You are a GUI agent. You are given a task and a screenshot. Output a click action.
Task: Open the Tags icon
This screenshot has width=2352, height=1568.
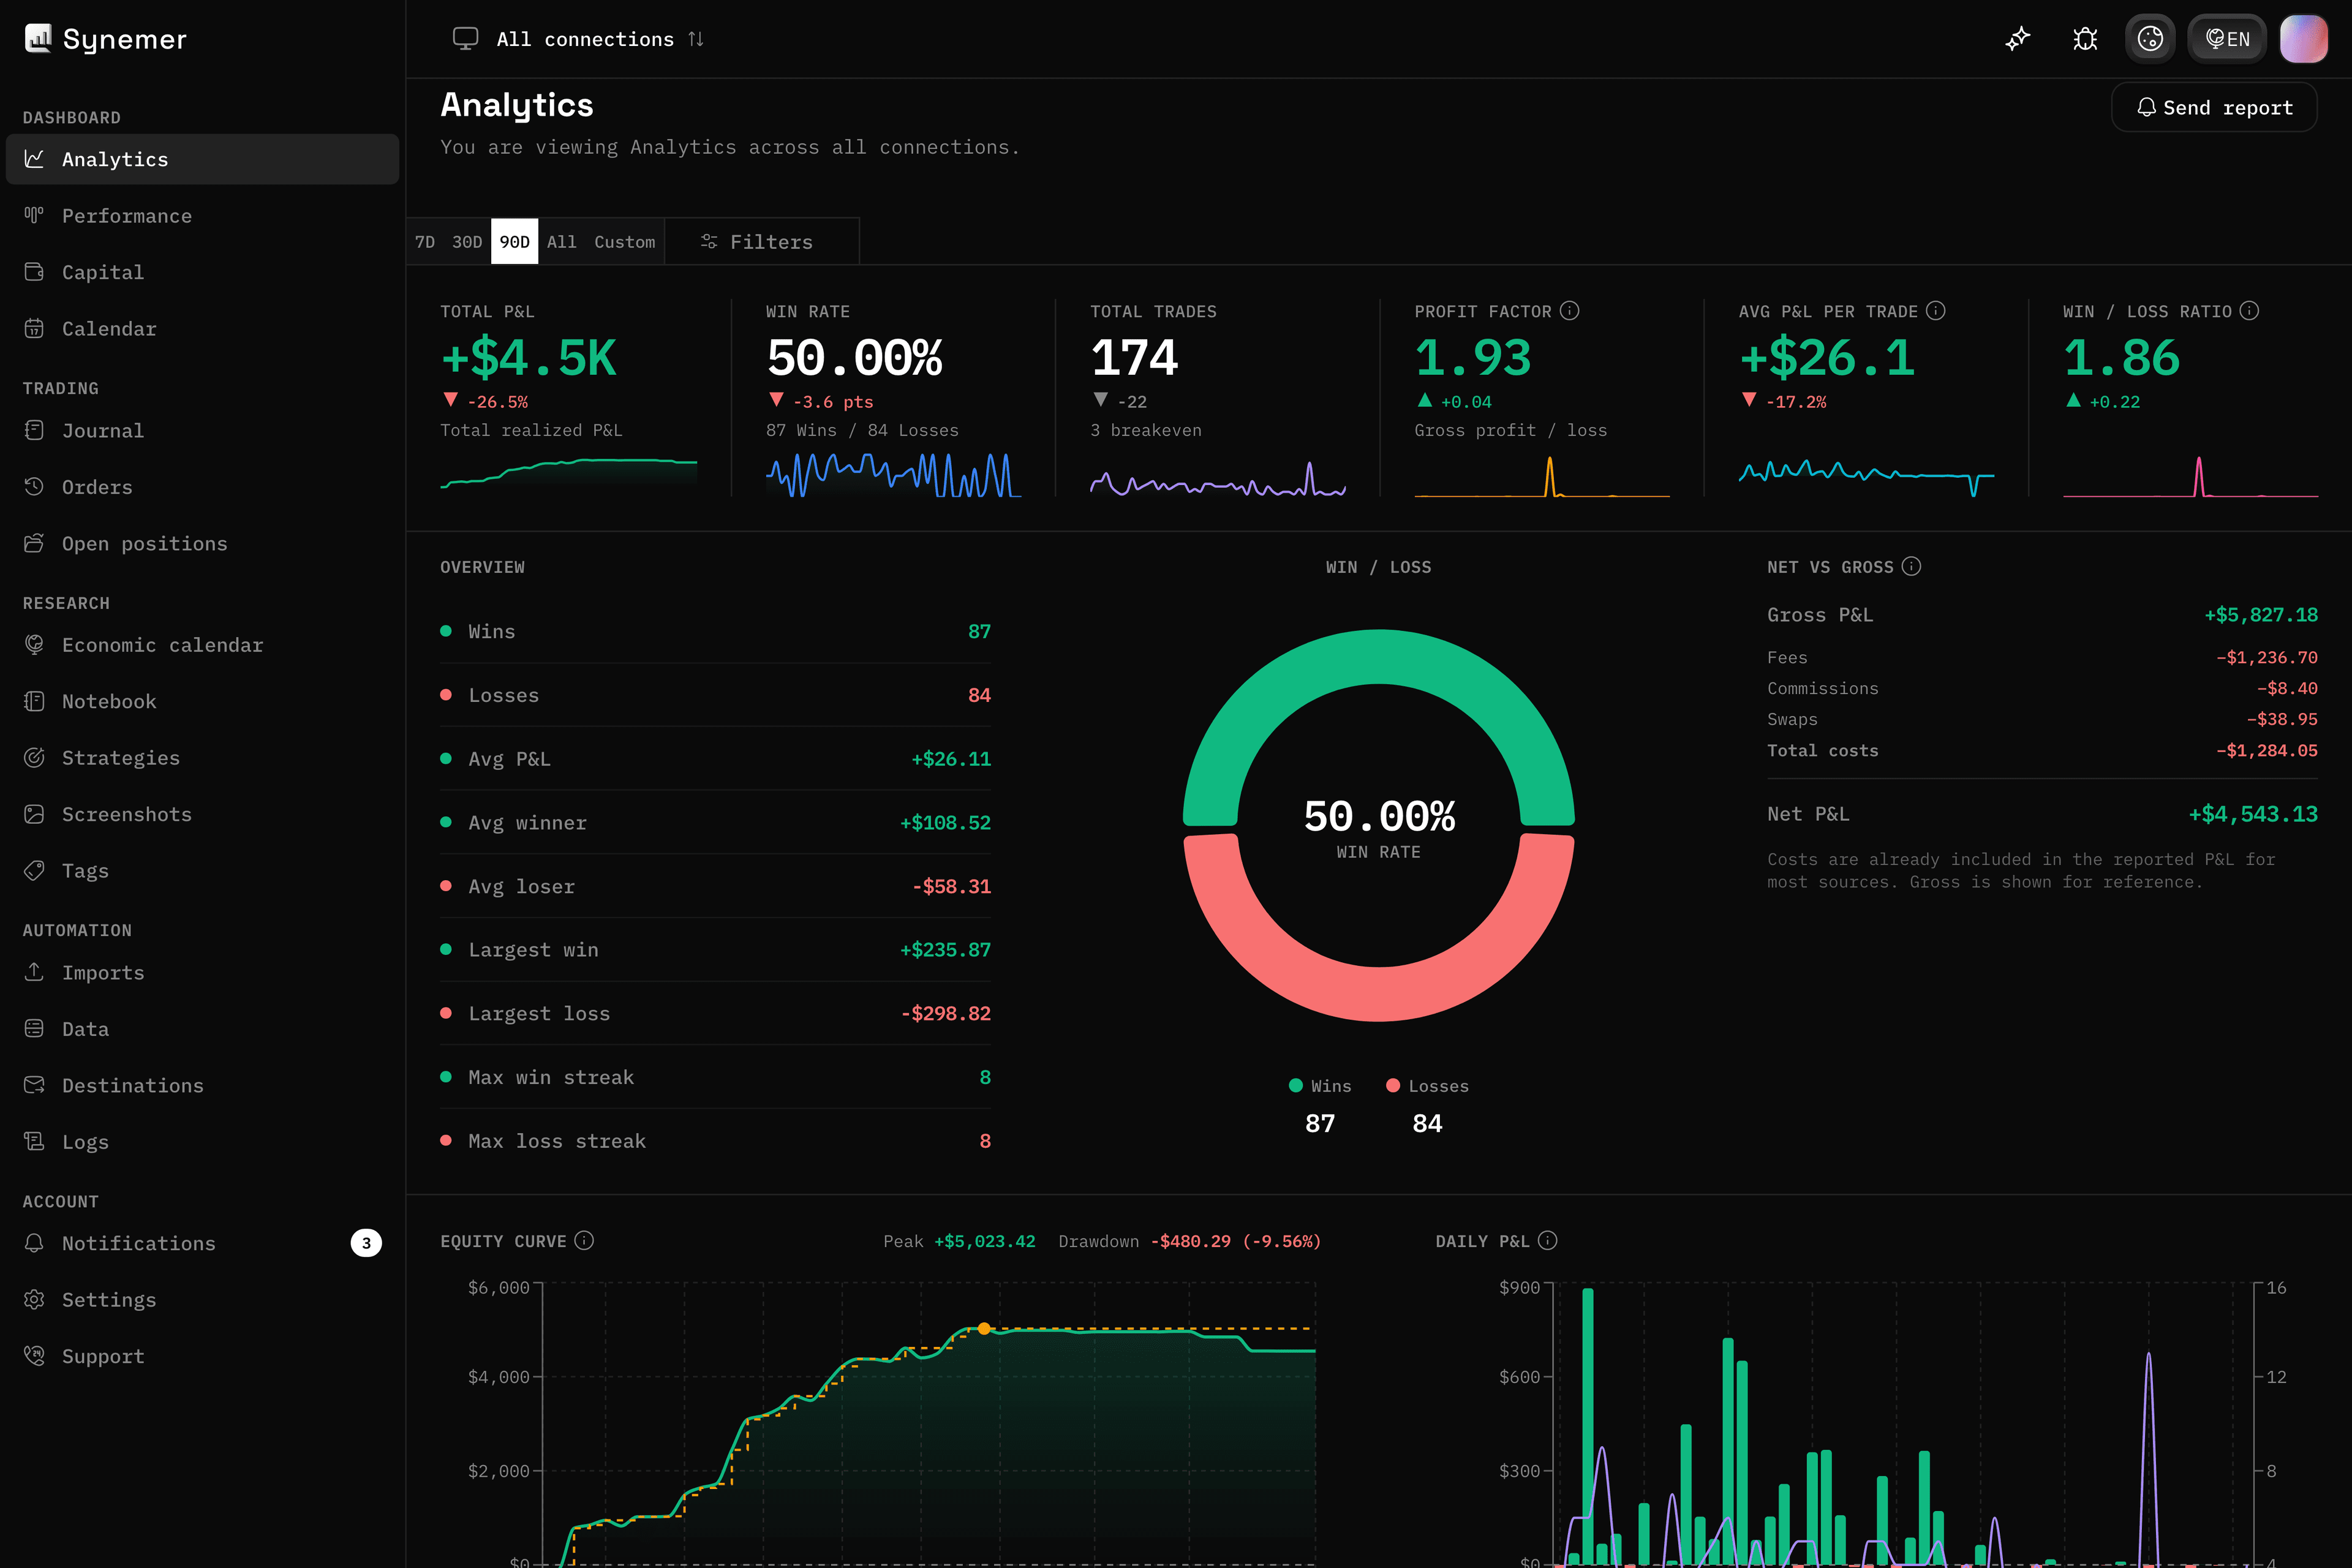point(34,871)
